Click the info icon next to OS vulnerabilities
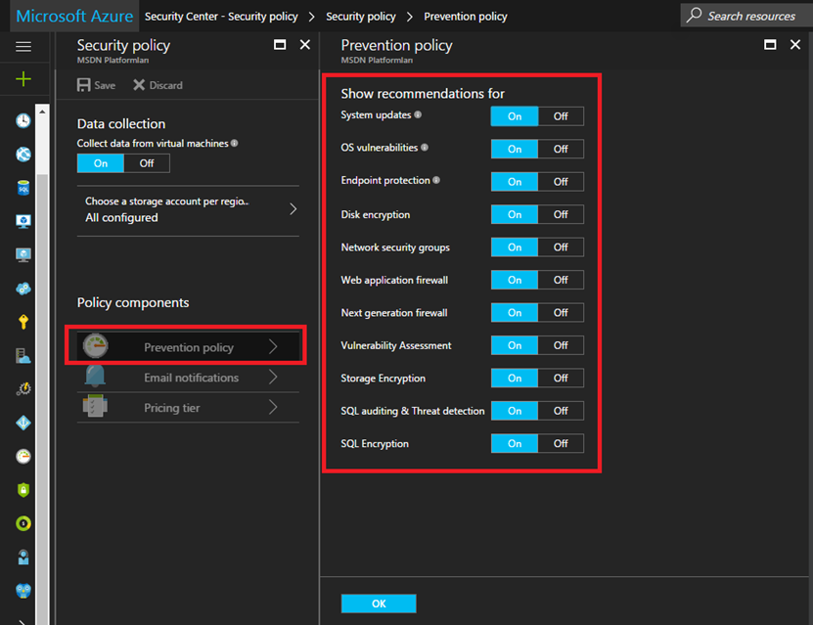Screen dimensions: 813x625 pos(425,147)
